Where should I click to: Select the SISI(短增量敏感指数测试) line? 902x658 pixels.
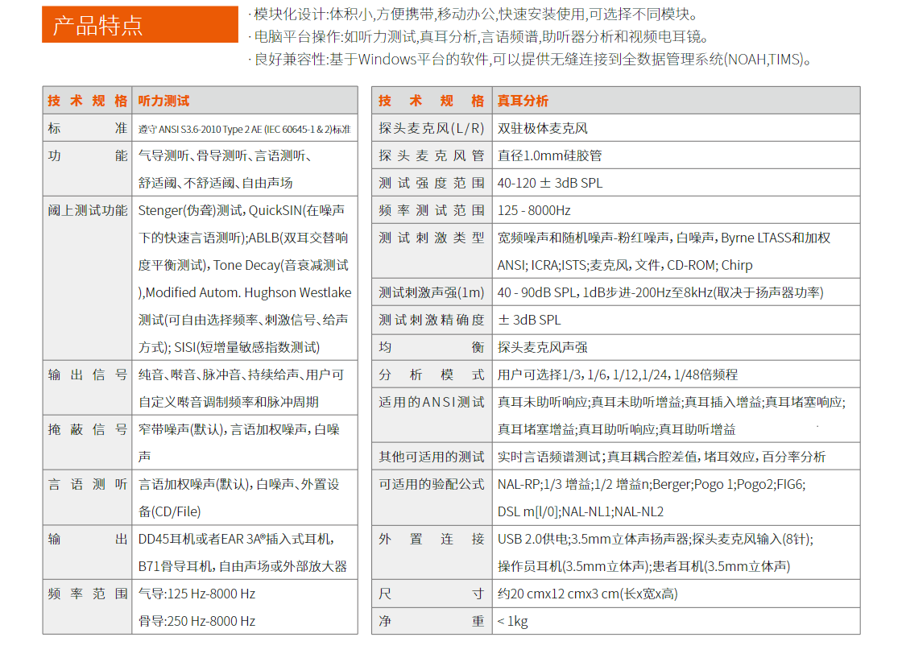click(x=229, y=347)
